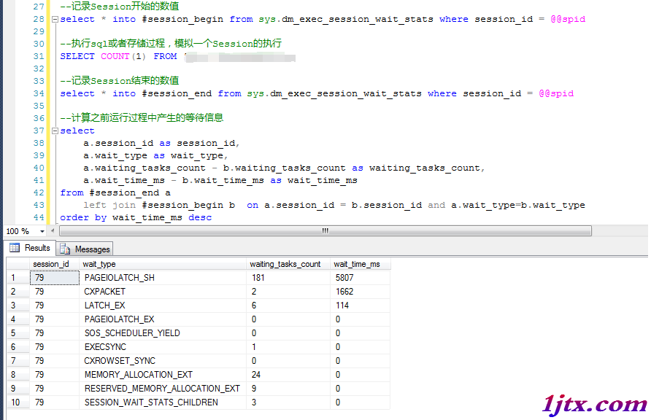The width and height of the screenshot is (651, 420).
Task: Click the horizontal scrollbar of the editor
Action: point(325,231)
